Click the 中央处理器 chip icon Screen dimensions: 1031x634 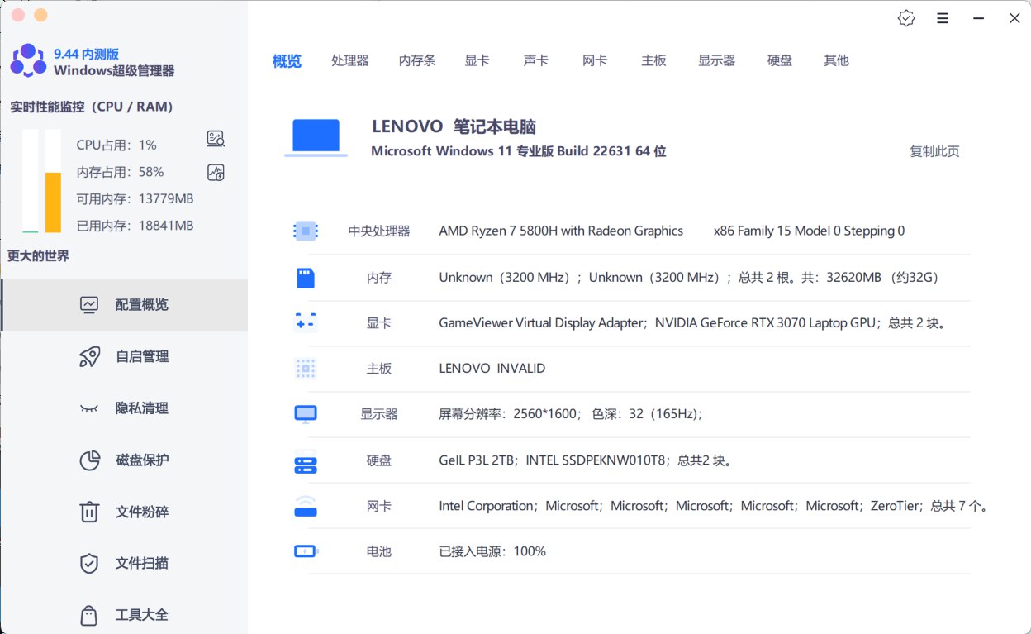coord(306,231)
